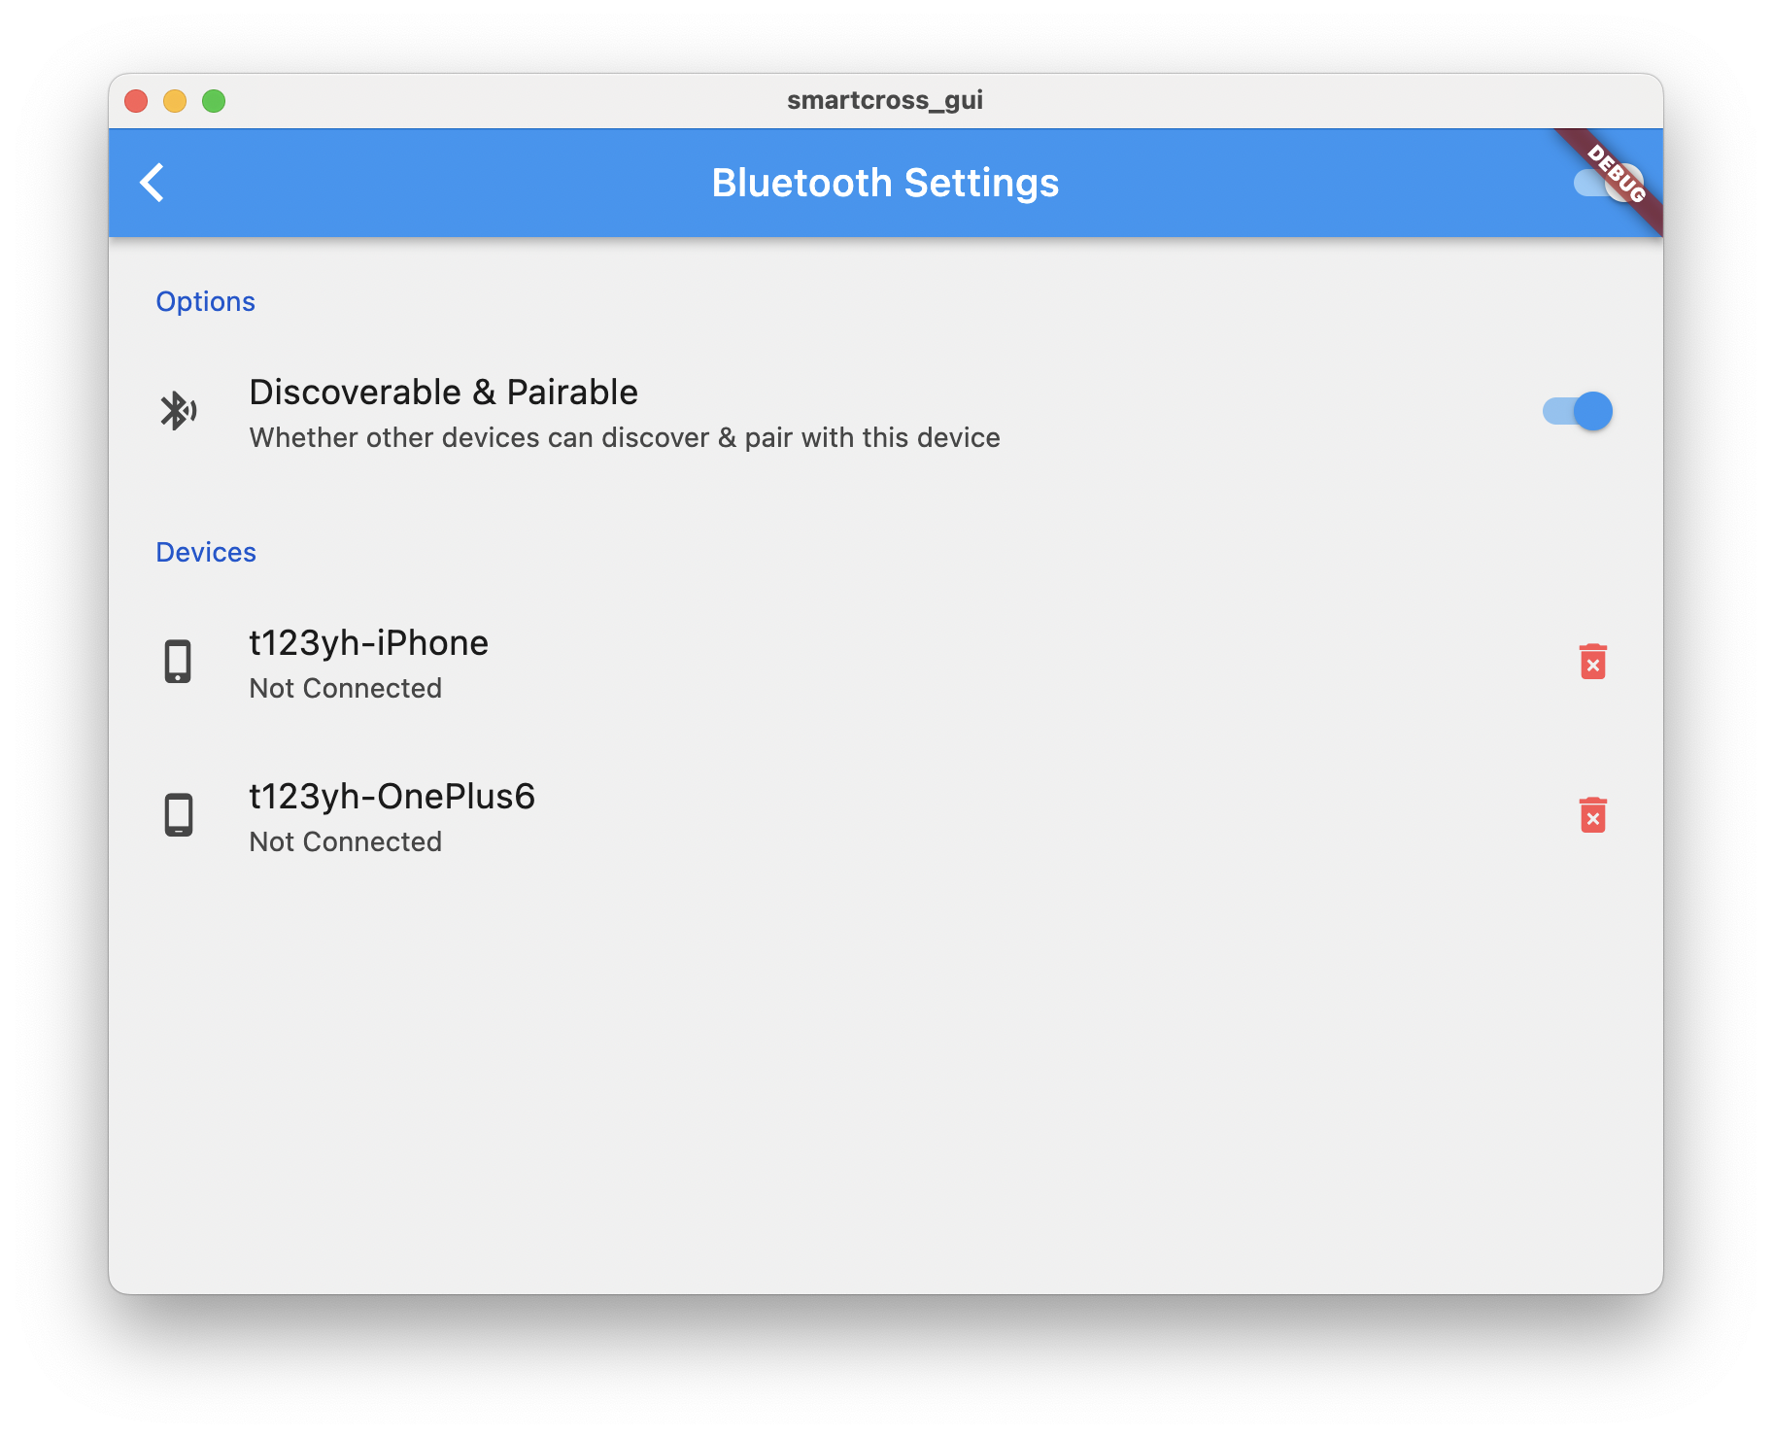This screenshot has width=1772, height=1438.
Task: Go back using the header arrow
Action: (x=152, y=183)
